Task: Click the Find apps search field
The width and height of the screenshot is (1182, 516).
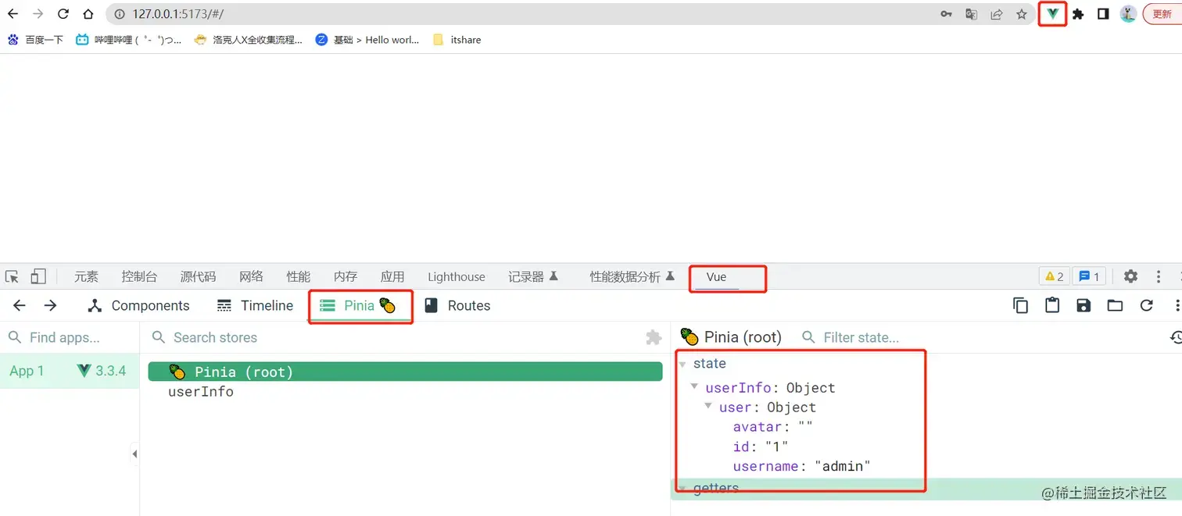Action: click(70, 337)
